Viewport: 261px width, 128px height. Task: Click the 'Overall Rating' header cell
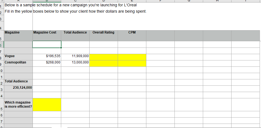click(104, 35)
